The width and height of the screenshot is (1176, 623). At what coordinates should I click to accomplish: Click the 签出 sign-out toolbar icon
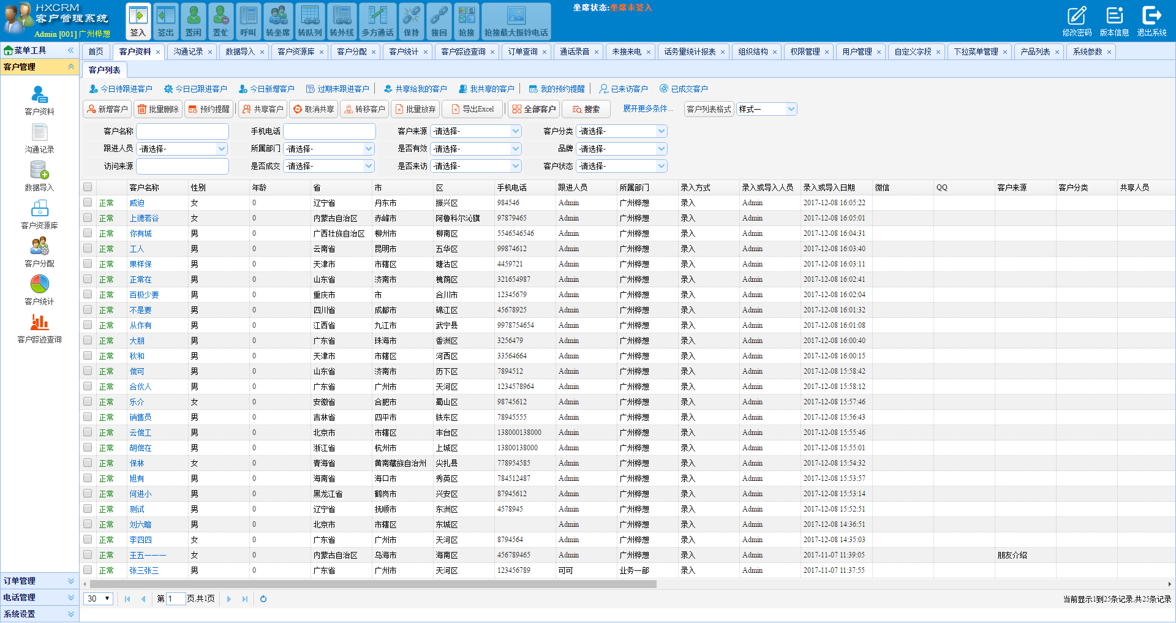click(166, 21)
